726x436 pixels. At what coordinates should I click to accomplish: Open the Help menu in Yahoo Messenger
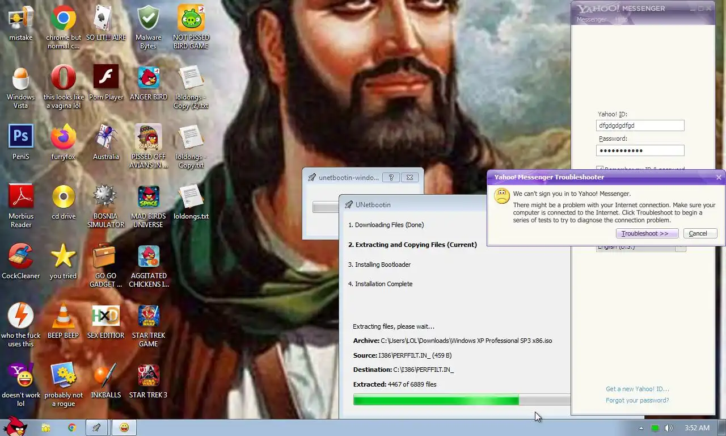click(622, 19)
